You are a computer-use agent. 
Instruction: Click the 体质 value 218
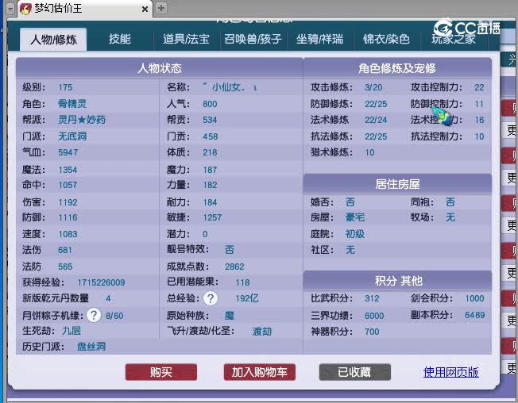tap(210, 152)
